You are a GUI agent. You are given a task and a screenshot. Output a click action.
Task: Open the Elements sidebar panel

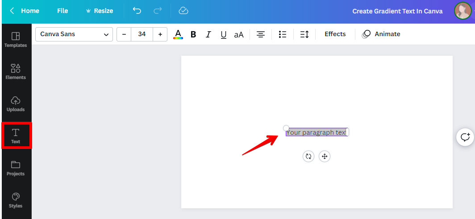(x=16, y=71)
